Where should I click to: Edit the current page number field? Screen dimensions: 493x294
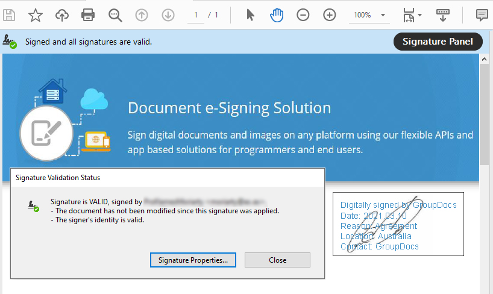click(196, 15)
